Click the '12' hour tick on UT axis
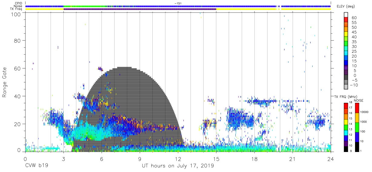The height and width of the screenshot is (172, 372). [x=178, y=159]
